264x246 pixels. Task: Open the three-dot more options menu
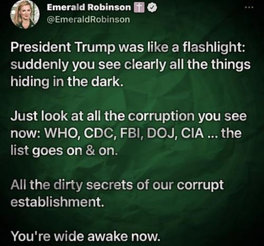pos(250,7)
